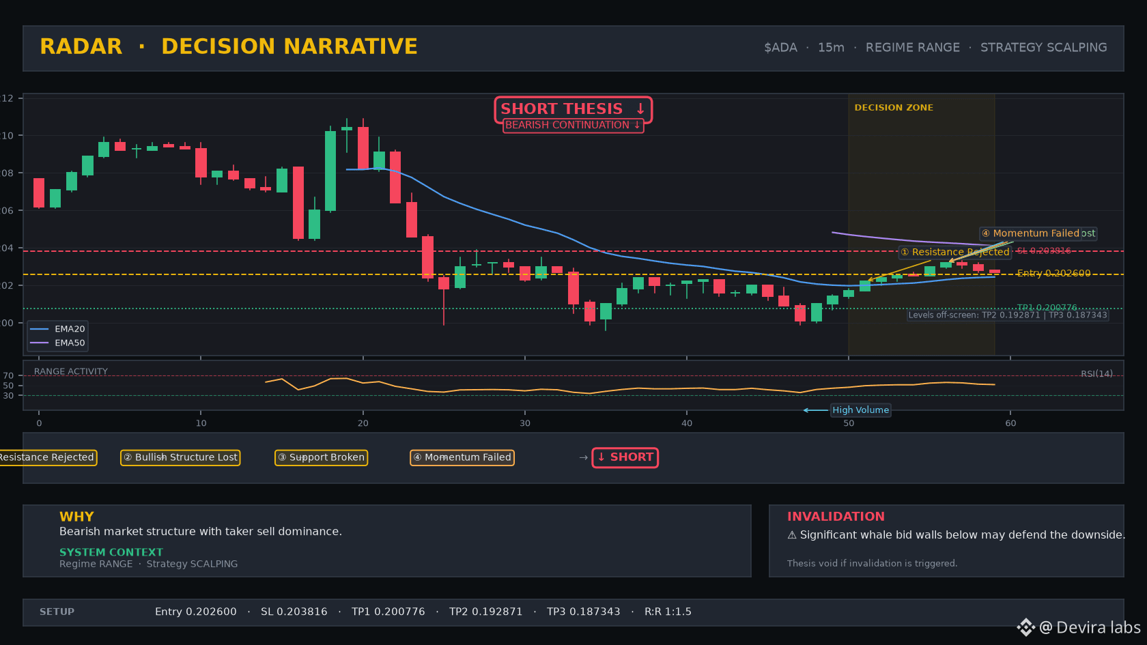Select the Bullish Structure Lost chip
The width and height of the screenshot is (1147, 645).
pyautogui.click(x=180, y=457)
